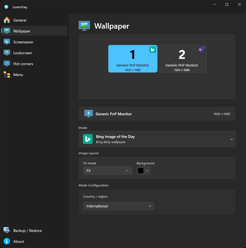Select monitor 1 tile
Screen dimensions: 246x248
[133, 59]
